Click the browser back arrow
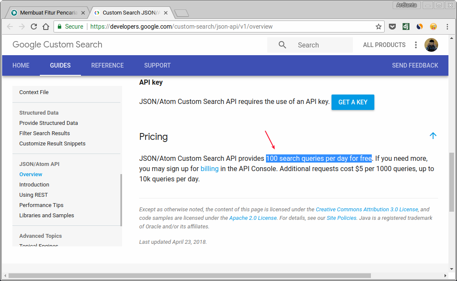 click(x=10, y=27)
